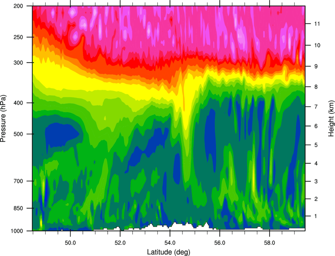Click the 54.0 latitude tick label
335x256 pixels.
(170, 243)
